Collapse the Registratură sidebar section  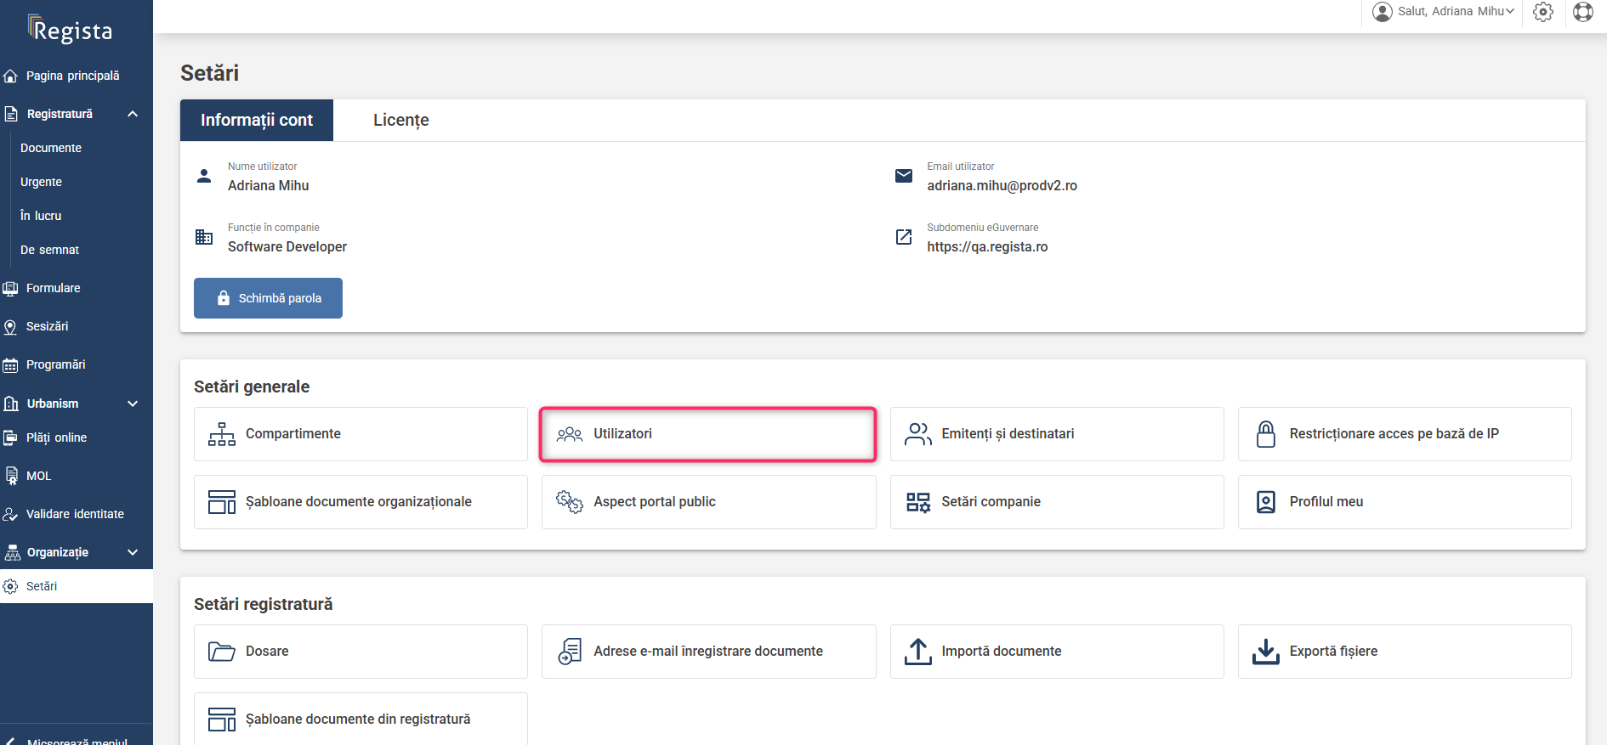point(133,114)
